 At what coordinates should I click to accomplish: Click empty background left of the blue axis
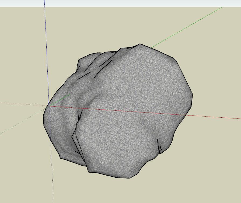point(22,54)
